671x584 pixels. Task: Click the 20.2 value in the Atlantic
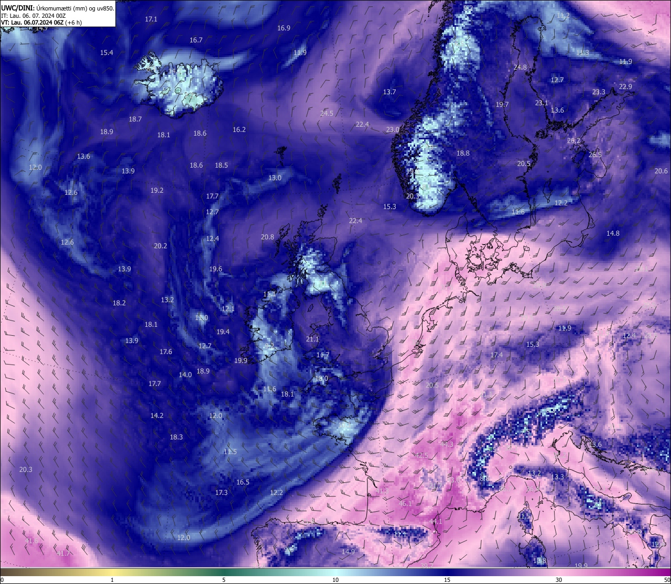160,246
